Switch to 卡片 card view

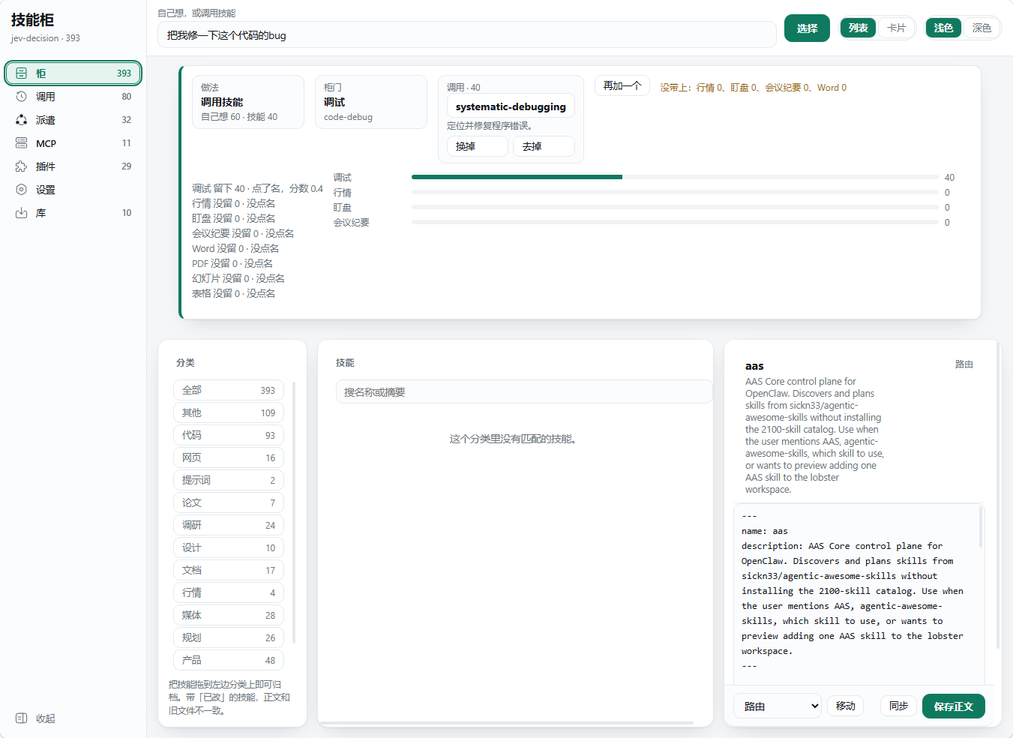896,28
